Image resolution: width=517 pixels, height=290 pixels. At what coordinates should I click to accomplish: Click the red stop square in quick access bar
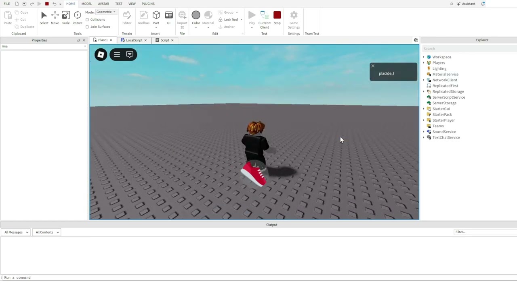47,4
